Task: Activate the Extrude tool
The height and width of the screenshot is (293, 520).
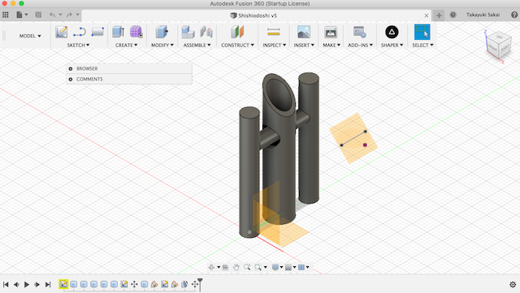Action: coord(118,32)
